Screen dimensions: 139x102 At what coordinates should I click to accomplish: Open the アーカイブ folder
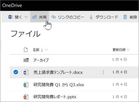pyautogui.click(x=41, y=60)
